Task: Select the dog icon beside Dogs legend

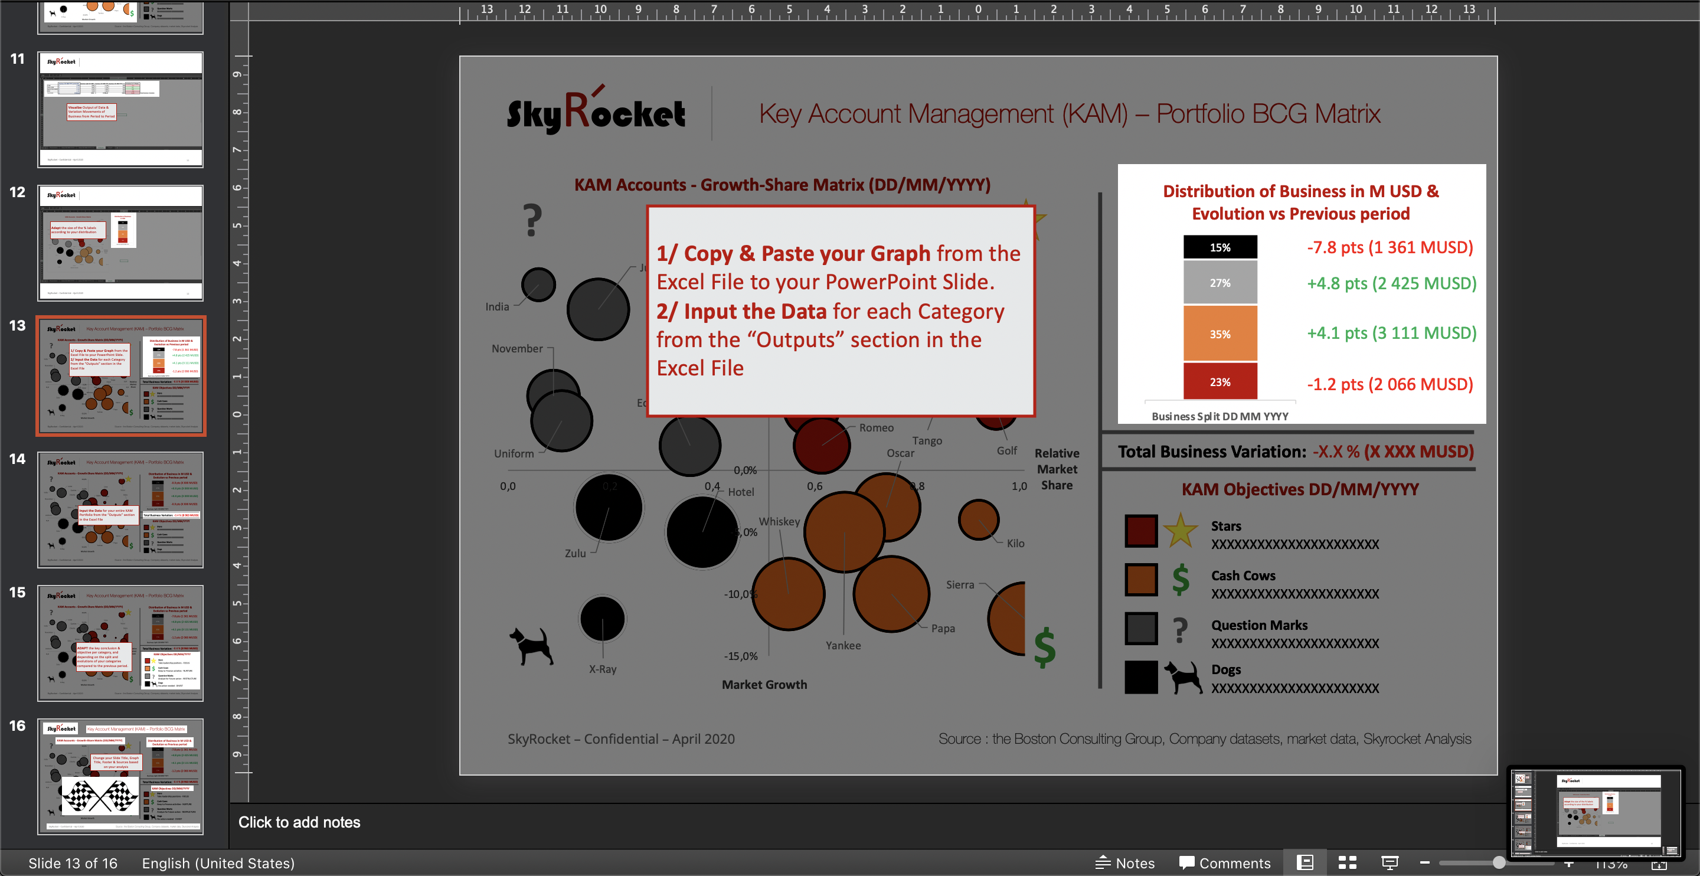Action: (x=1182, y=677)
